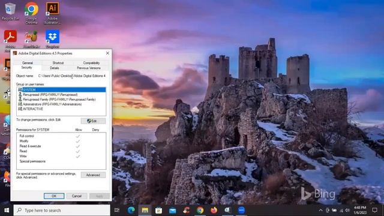Click the 'Full control' permission row

pyautogui.click(x=61, y=136)
